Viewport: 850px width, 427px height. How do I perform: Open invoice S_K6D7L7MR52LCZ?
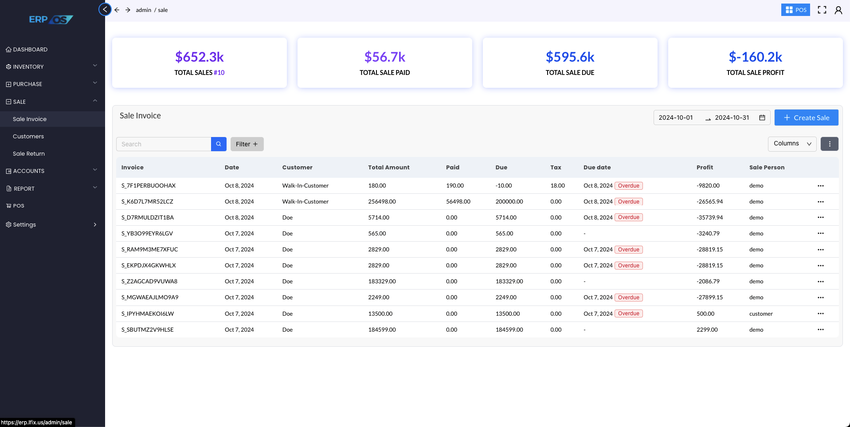[147, 201]
